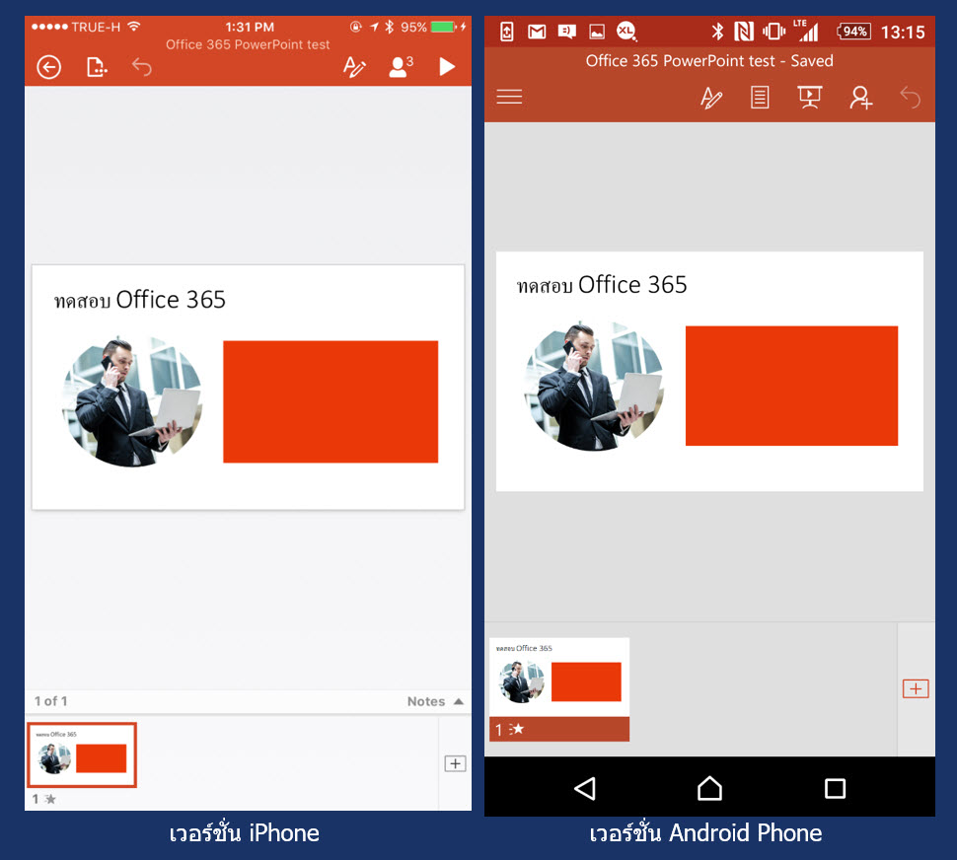Tap the '1 of 1' slide counter
Viewport: 957px width, 860px height.
coord(51,701)
